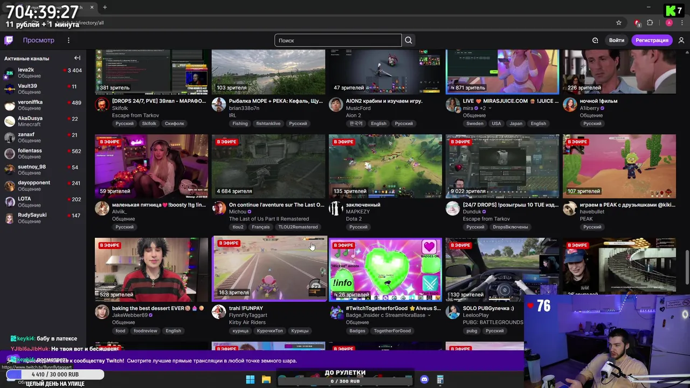Expand StreamHoraBase co-stream chevron
This screenshot has height=388, width=690.
(430, 315)
